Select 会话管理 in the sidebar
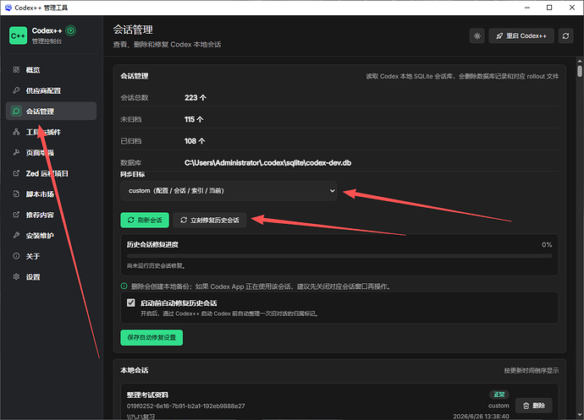The height and width of the screenshot is (420, 584). click(51, 112)
